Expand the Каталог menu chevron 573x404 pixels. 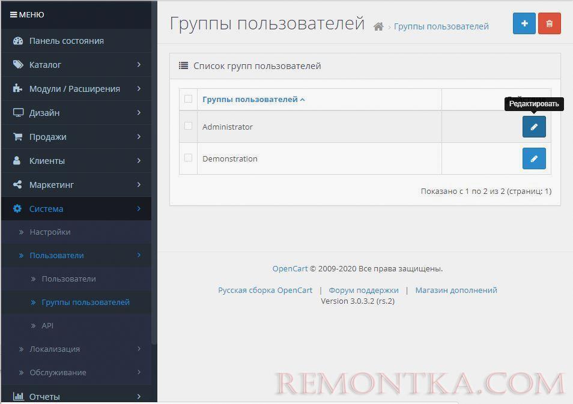139,65
